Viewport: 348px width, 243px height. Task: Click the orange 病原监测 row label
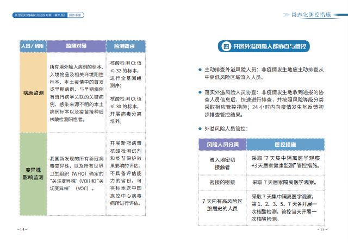[33, 94]
